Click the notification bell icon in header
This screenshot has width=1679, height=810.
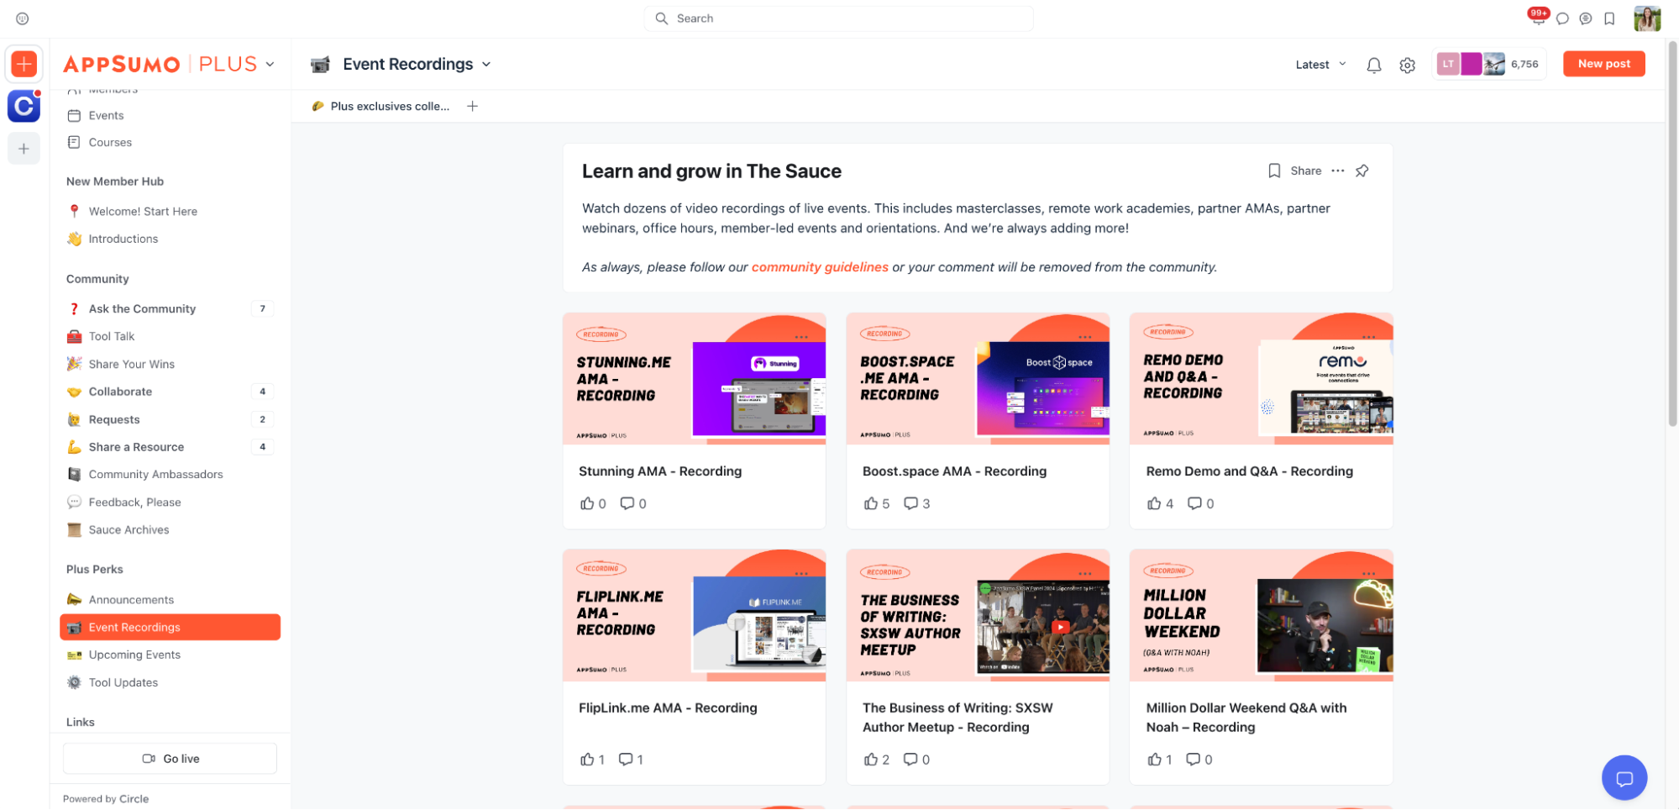[1373, 65]
